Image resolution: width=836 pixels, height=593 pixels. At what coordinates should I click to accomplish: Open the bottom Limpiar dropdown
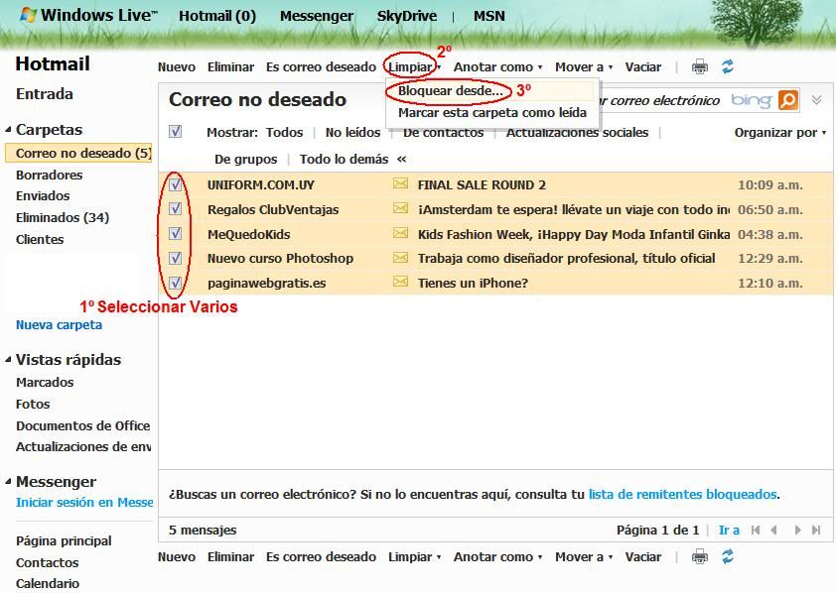click(x=414, y=556)
